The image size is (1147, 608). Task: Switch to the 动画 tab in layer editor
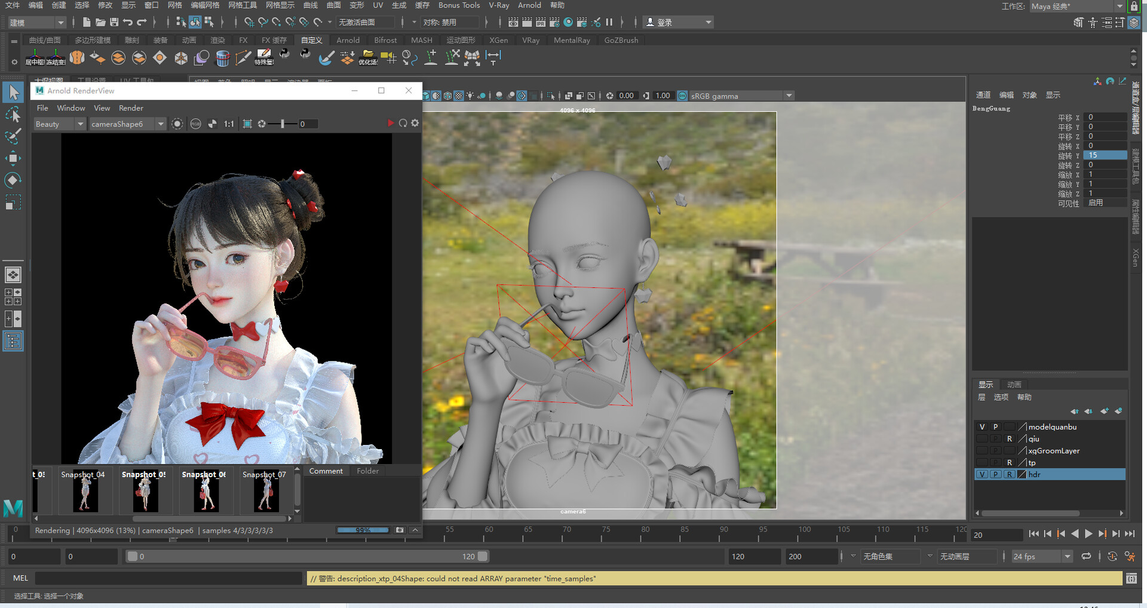point(1014,384)
